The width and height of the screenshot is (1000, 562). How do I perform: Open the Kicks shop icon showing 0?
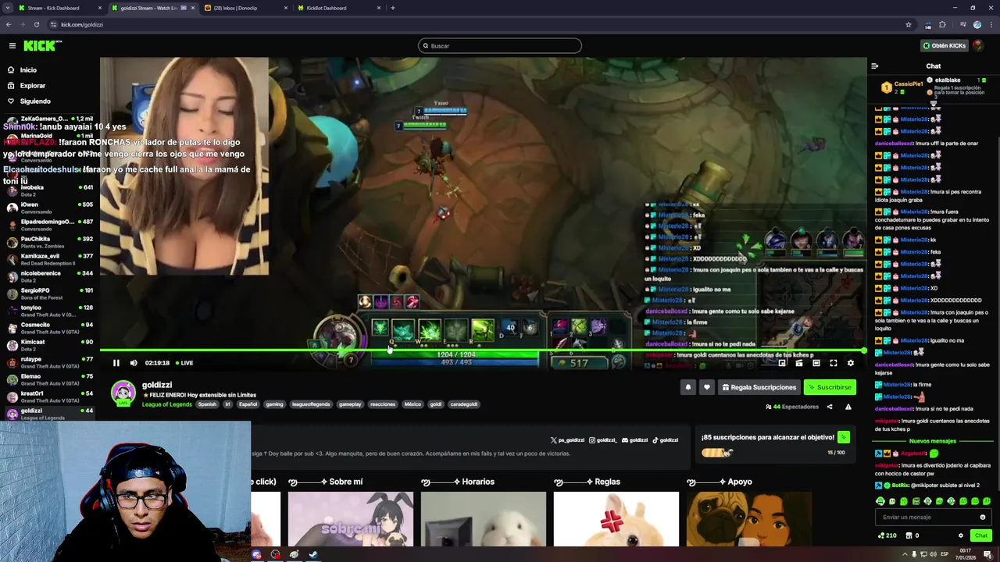(912, 535)
